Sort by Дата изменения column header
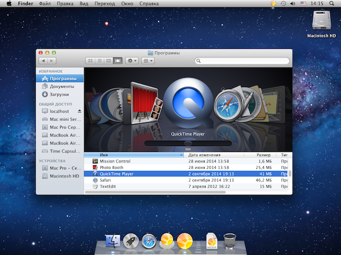 point(214,155)
